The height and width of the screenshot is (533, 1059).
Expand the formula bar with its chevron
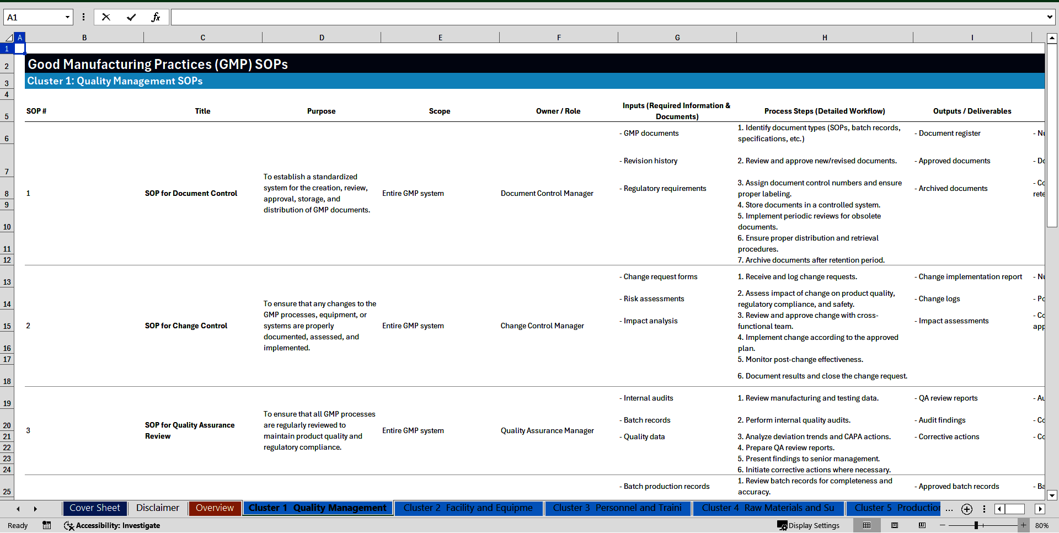point(1050,17)
